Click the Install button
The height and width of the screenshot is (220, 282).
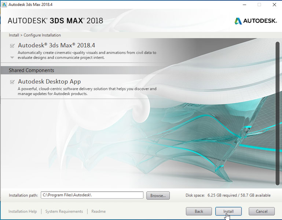(x=228, y=211)
